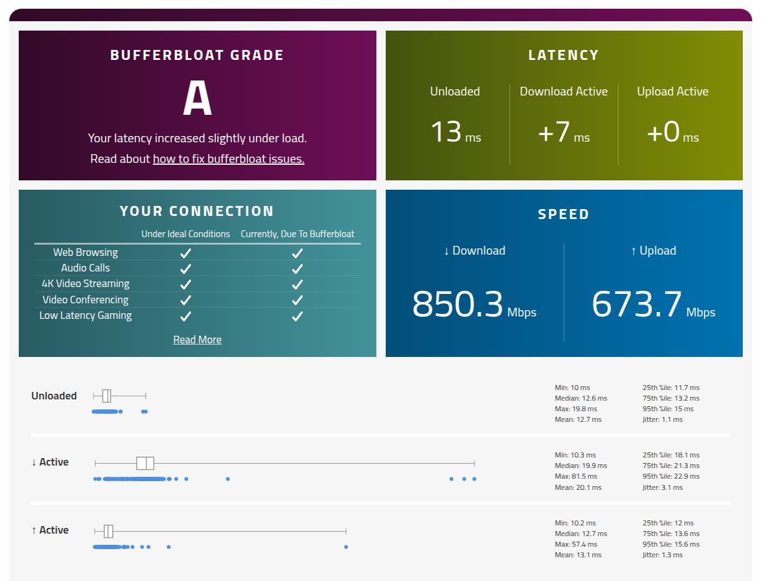Image resolution: width=769 pixels, height=581 pixels.
Task: Click the latency increased slightly under load text
Action: (x=197, y=138)
